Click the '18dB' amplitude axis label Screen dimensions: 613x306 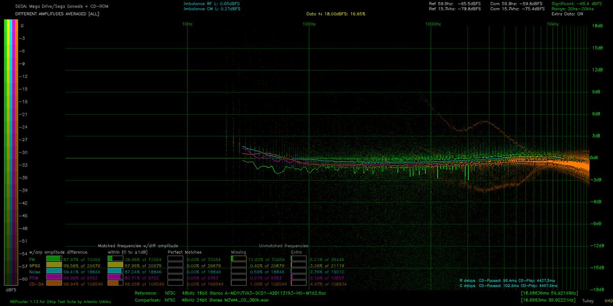597,25
